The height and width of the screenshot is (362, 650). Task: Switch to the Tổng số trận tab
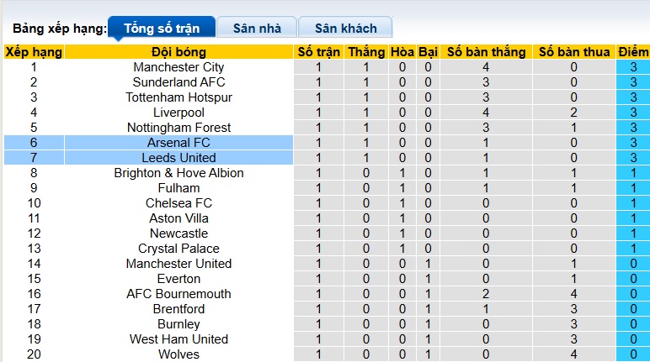point(162,28)
